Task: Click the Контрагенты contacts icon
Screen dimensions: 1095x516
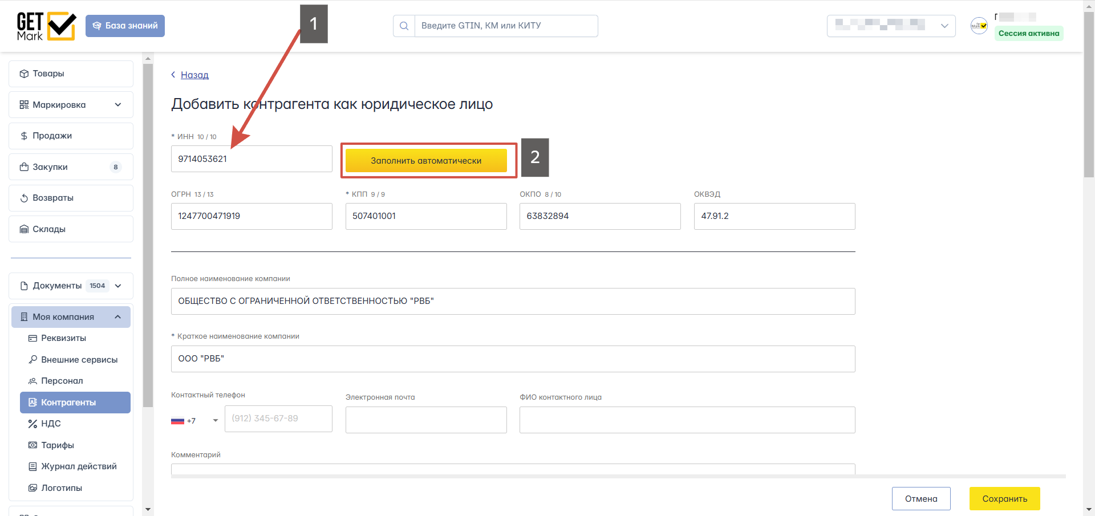Action: coord(33,403)
